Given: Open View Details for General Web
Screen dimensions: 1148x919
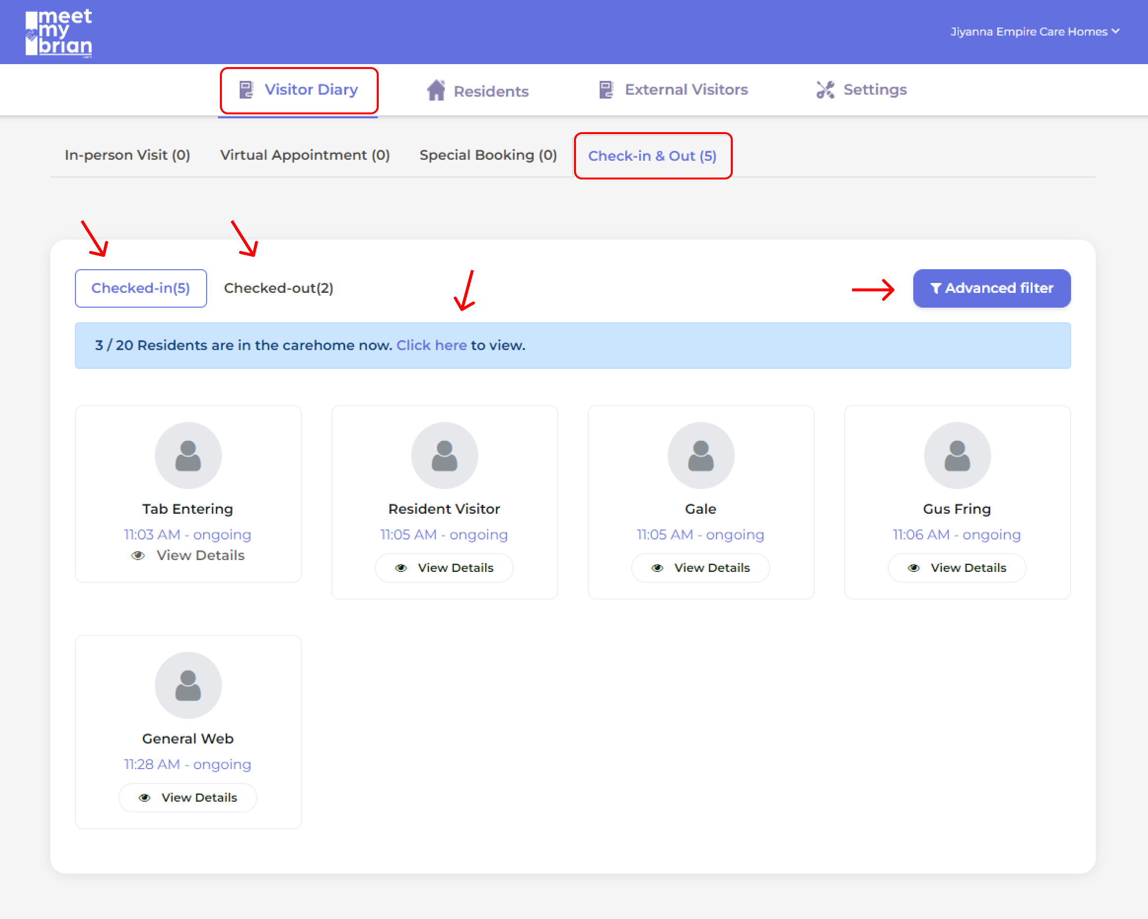Looking at the screenshot, I should [187, 798].
